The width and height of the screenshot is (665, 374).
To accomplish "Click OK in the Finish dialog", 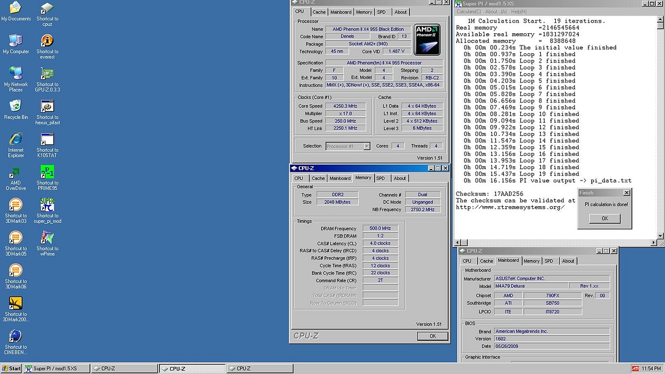I will click(x=605, y=218).
